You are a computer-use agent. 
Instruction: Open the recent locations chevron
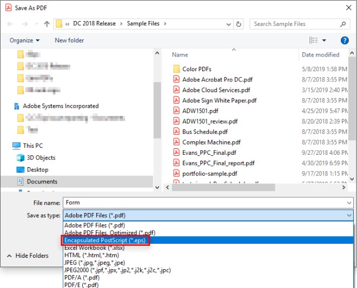point(36,24)
